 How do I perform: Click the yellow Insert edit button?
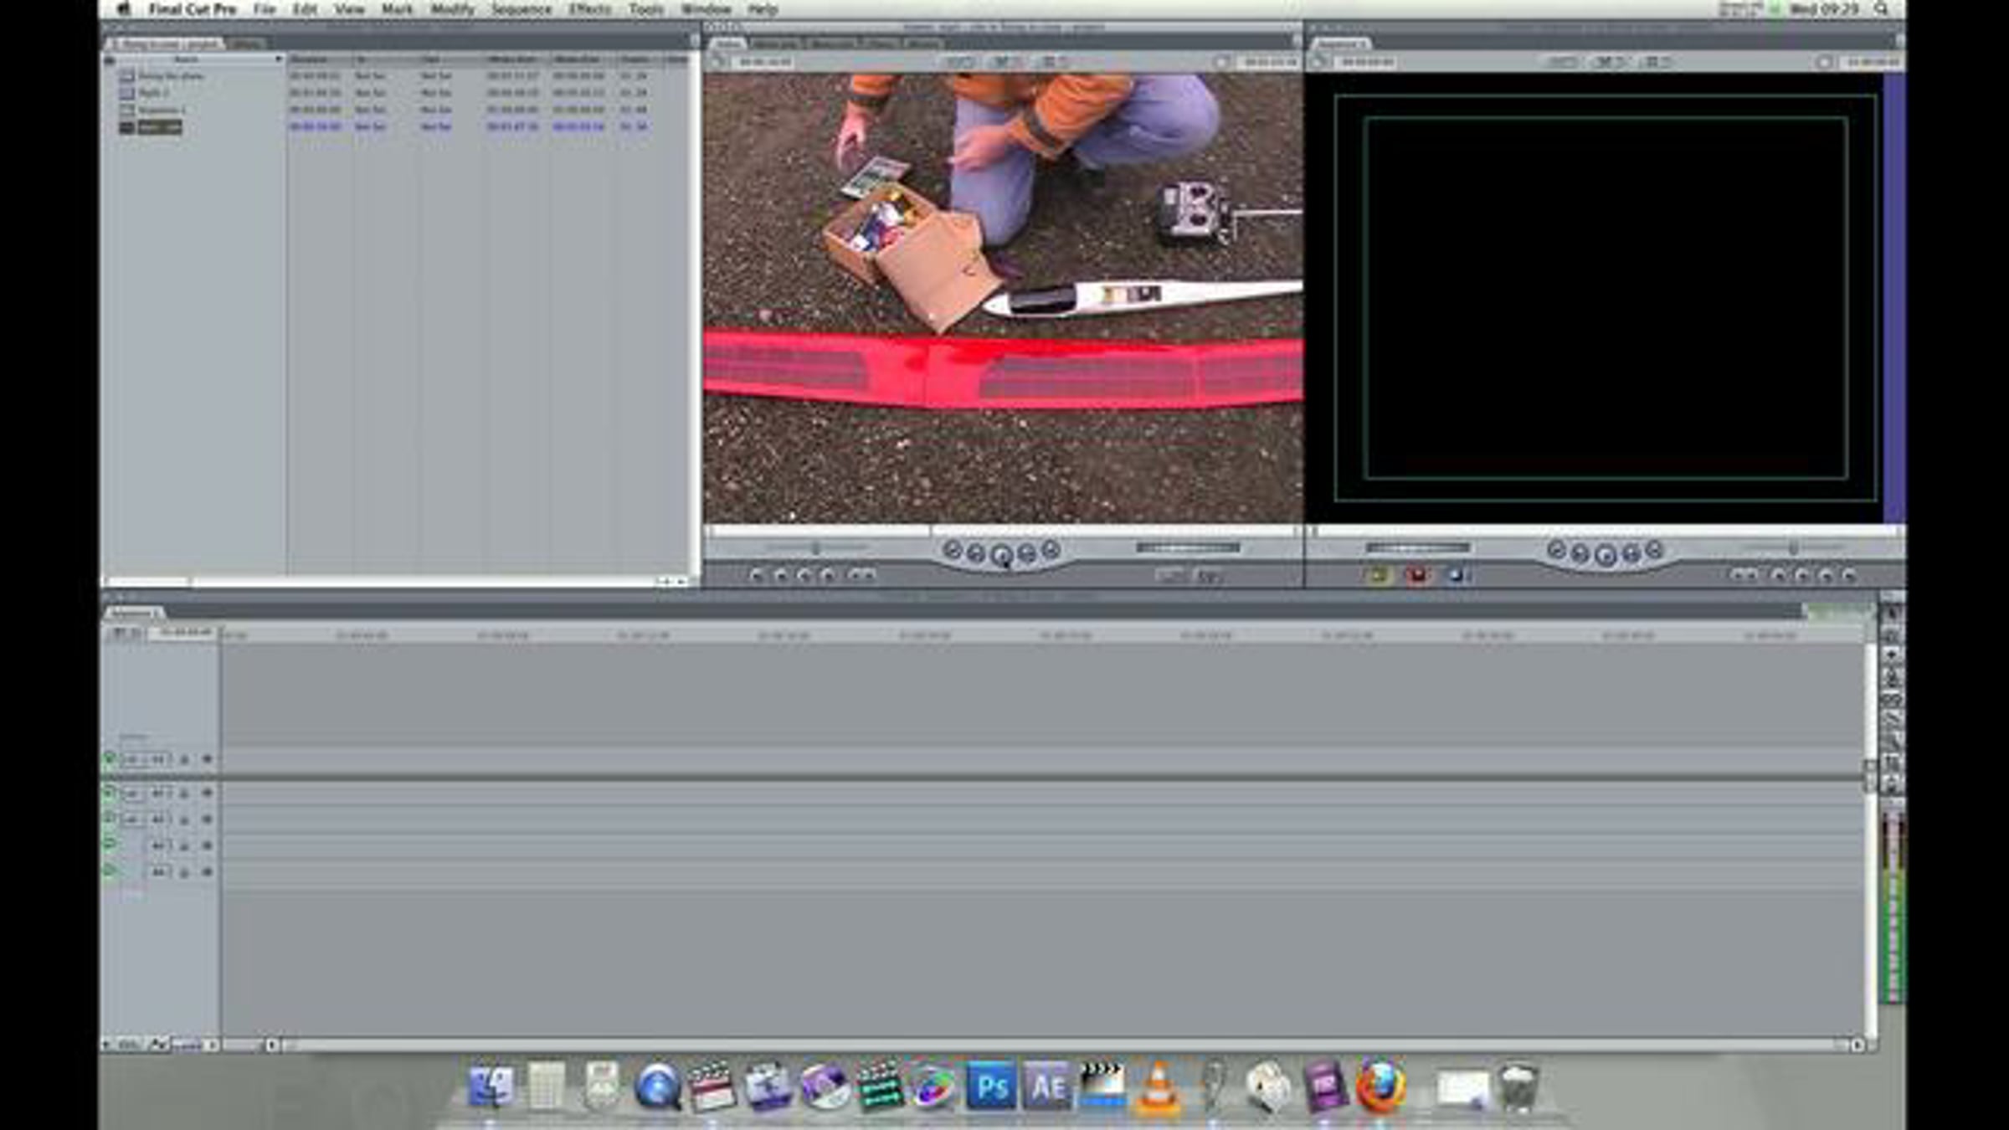click(x=1377, y=575)
